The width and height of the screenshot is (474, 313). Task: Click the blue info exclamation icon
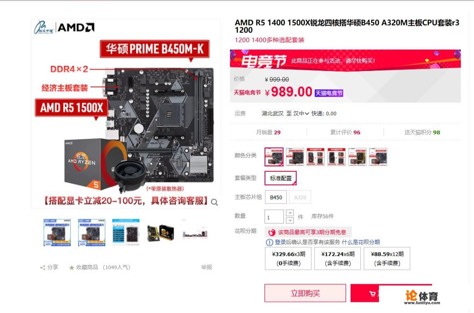tap(269, 242)
